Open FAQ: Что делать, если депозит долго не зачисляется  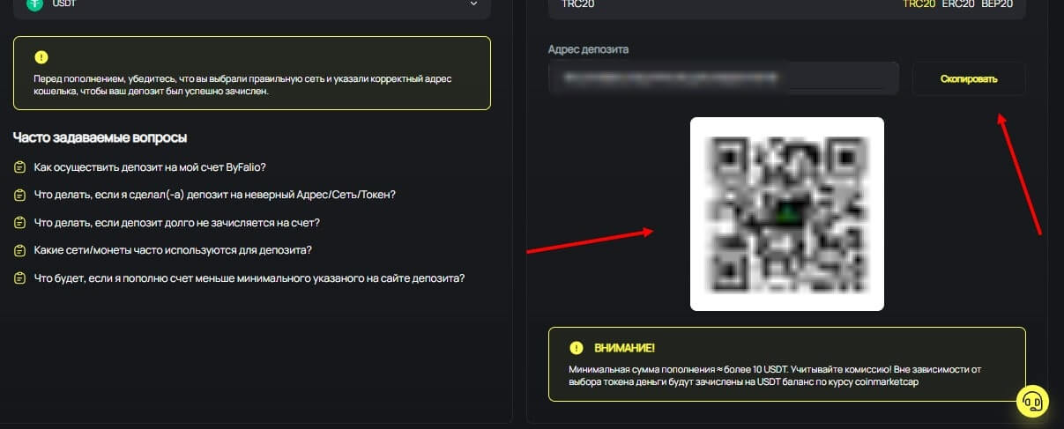pyautogui.click(x=176, y=223)
